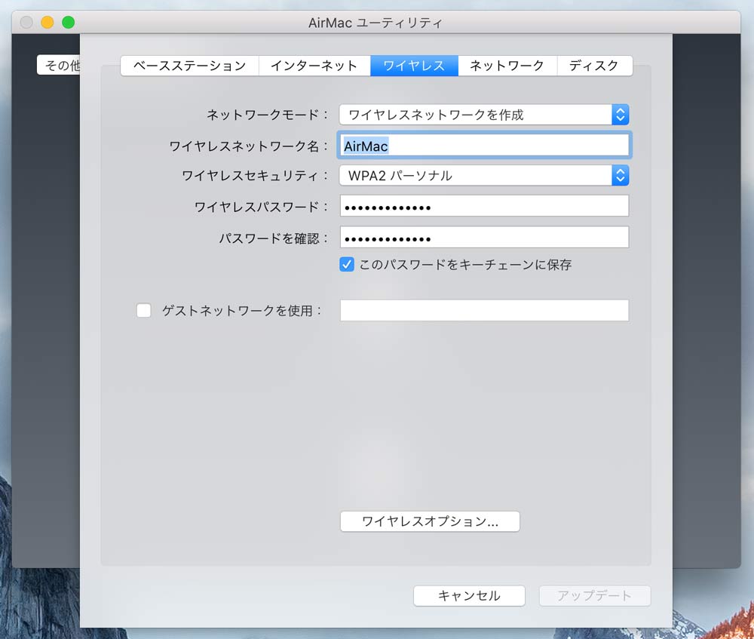The image size is (754, 639).
Task: Expand the ワイヤレスセキュリティ dropdown
Action: pyautogui.click(x=484, y=176)
